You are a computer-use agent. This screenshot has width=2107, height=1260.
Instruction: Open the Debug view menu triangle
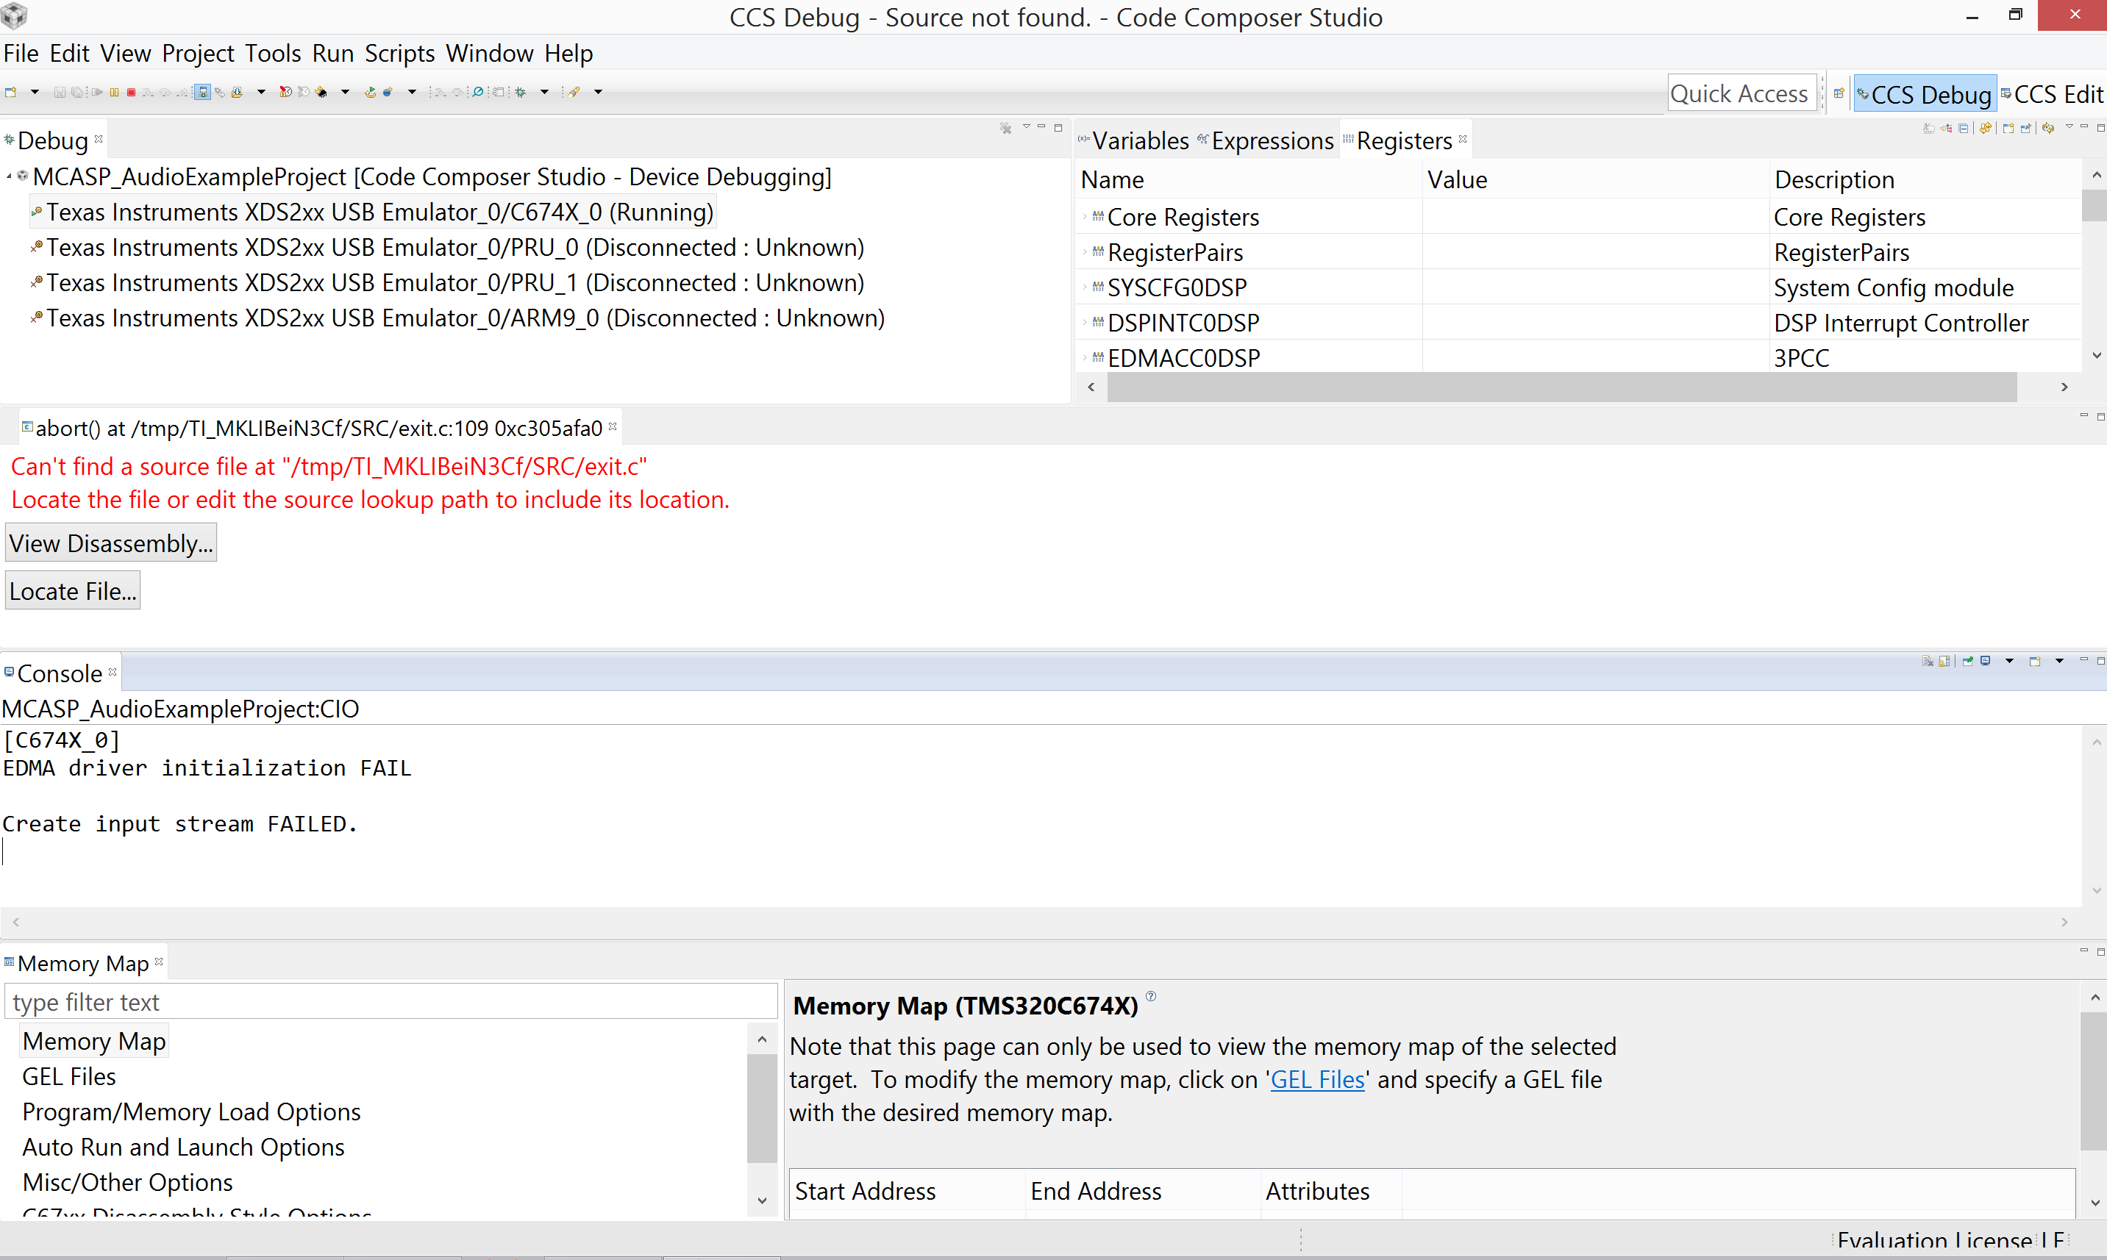click(1027, 126)
